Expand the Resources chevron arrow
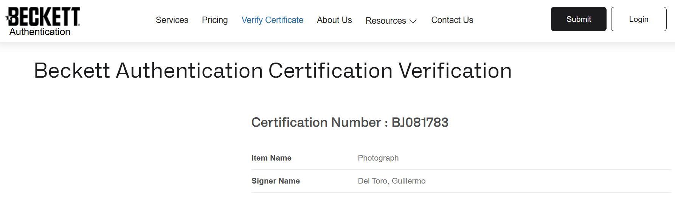 coord(413,21)
